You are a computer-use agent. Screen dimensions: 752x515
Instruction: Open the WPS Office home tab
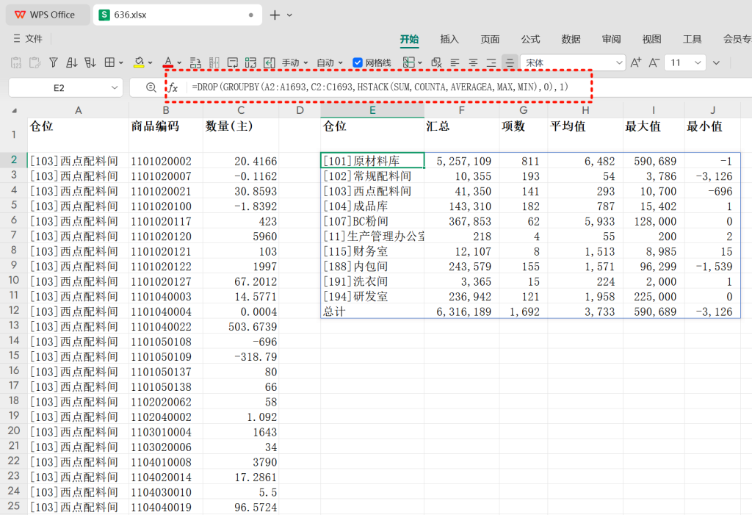47,15
